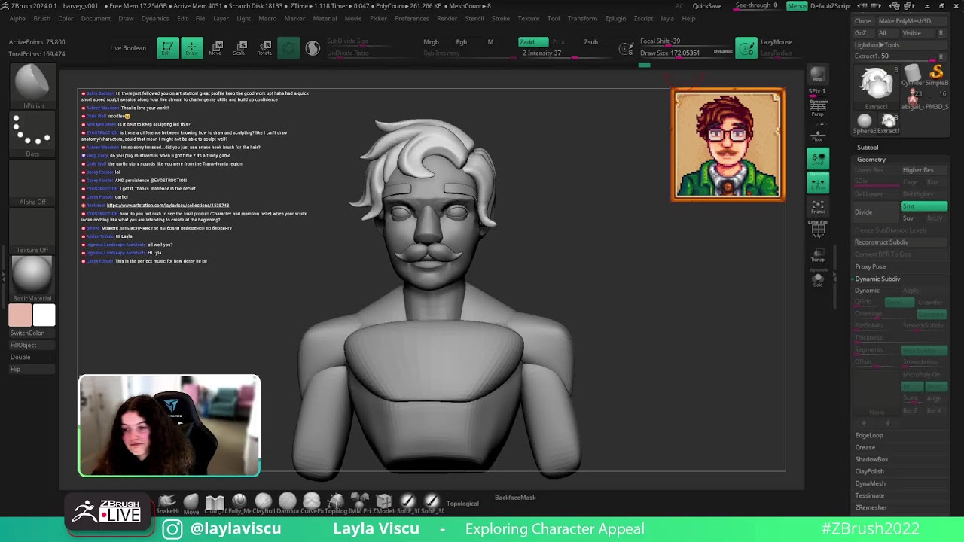The height and width of the screenshot is (542, 964).
Task: Toggle the Floor grid
Action: point(818,134)
